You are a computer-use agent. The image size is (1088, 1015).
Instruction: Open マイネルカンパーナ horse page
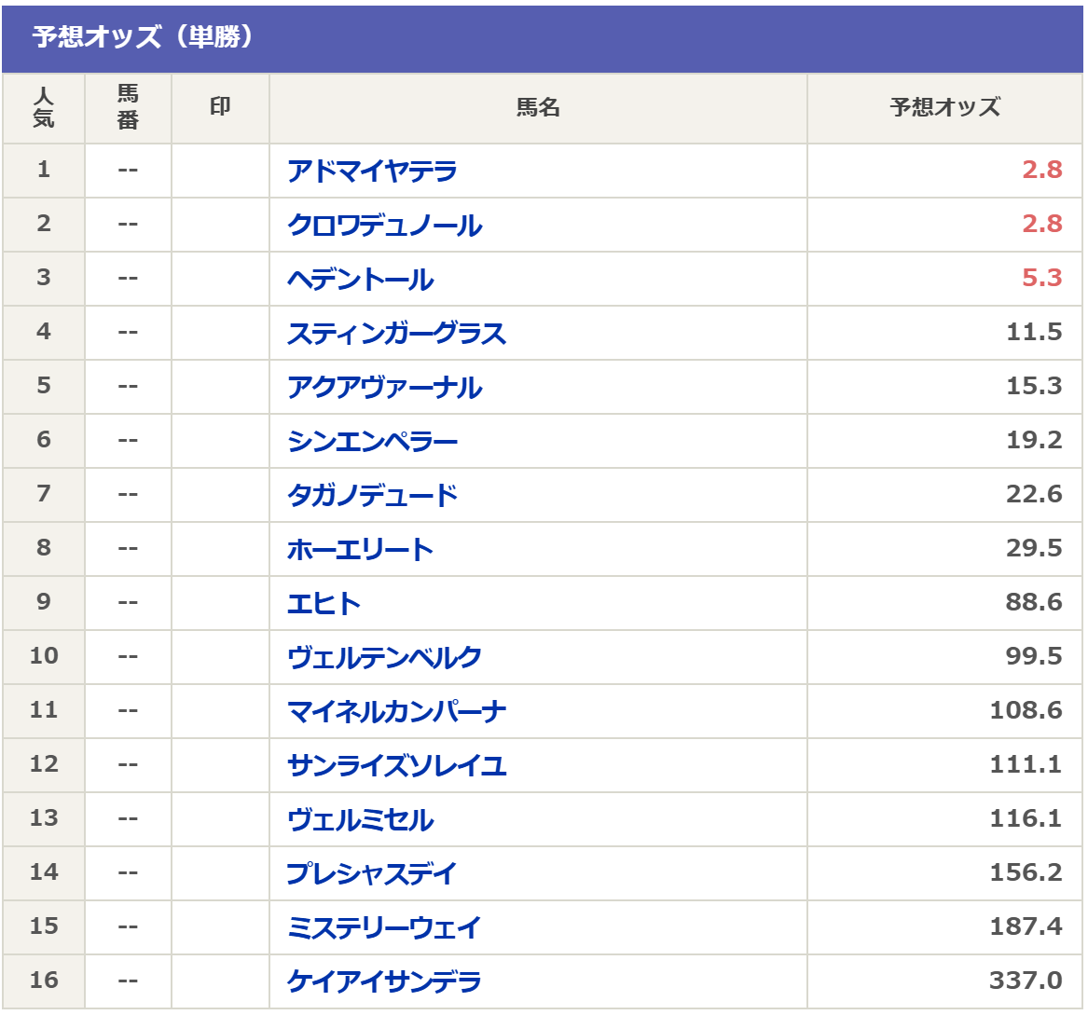click(396, 711)
